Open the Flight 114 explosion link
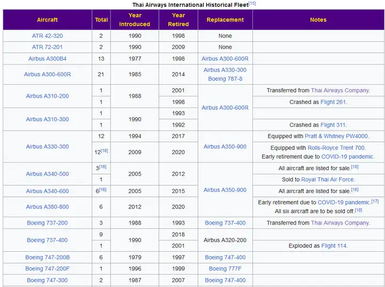Image resolution: width=385 pixels, height=287 pixels. pos(334,245)
